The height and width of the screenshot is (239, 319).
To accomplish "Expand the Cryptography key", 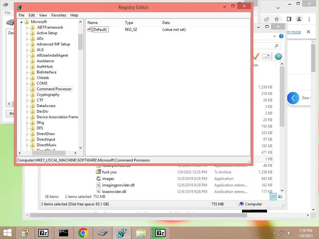I will (x=27, y=95).
